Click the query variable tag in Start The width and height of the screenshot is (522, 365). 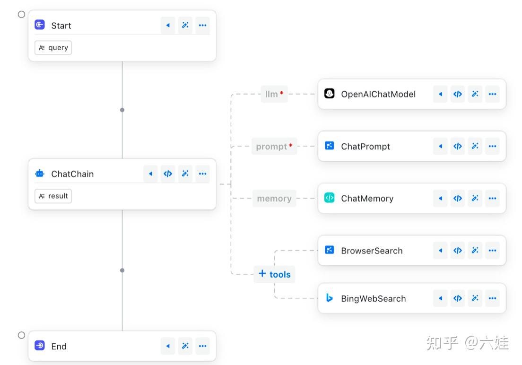pos(53,48)
